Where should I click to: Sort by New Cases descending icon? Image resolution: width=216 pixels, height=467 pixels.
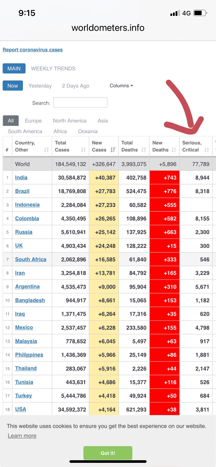[x=113, y=150]
